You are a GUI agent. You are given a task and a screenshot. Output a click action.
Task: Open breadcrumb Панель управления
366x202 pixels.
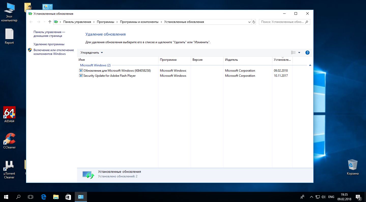[x=77, y=22]
